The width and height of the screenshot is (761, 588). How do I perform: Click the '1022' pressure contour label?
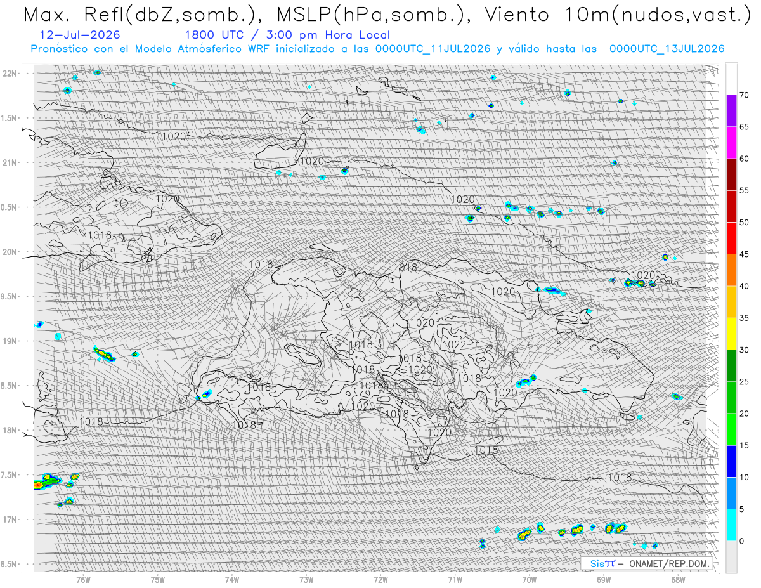454,344
